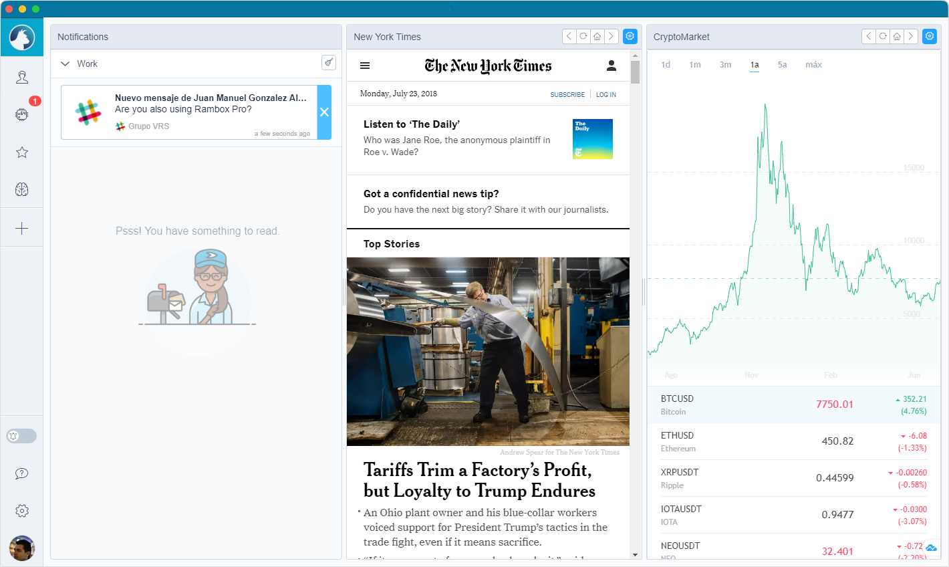Click the Slack logo in notification card

pyautogui.click(x=88, y=112)
